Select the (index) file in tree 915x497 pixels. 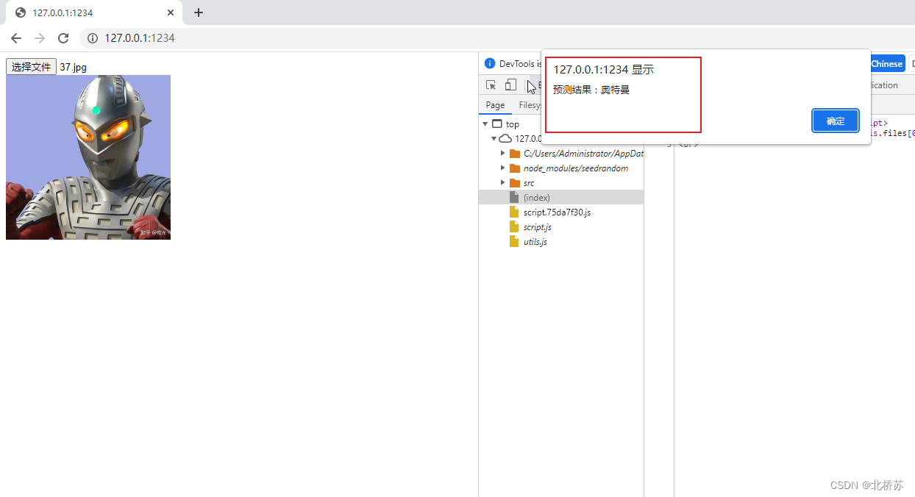pos(561,198)
